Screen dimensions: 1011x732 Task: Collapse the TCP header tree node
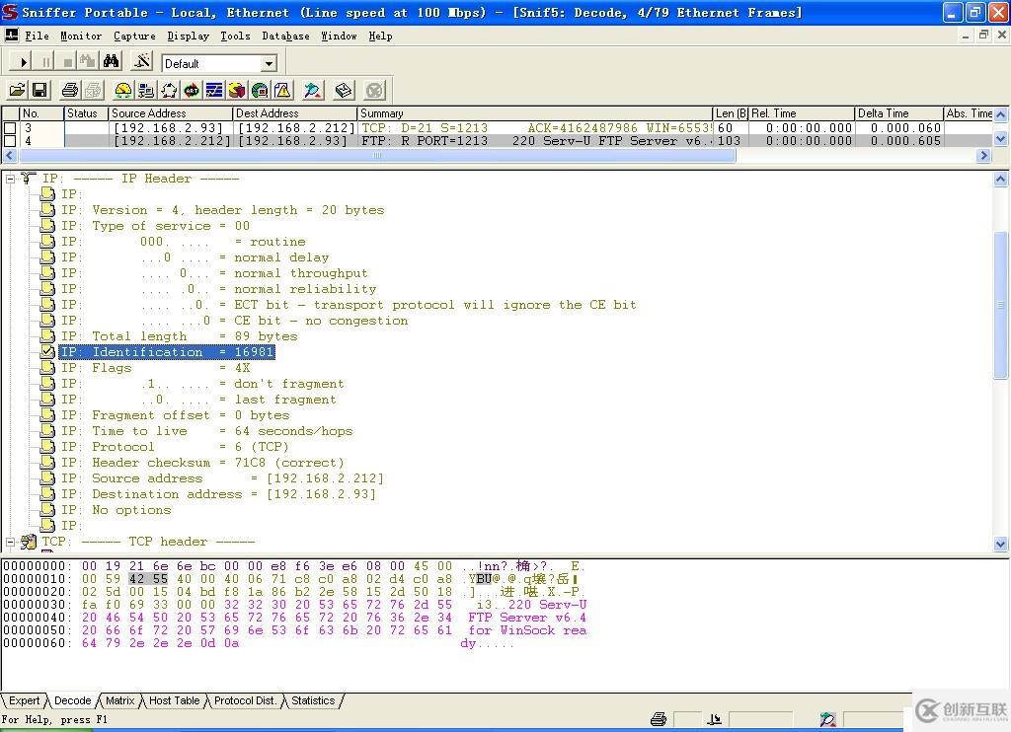click(10, 542)
